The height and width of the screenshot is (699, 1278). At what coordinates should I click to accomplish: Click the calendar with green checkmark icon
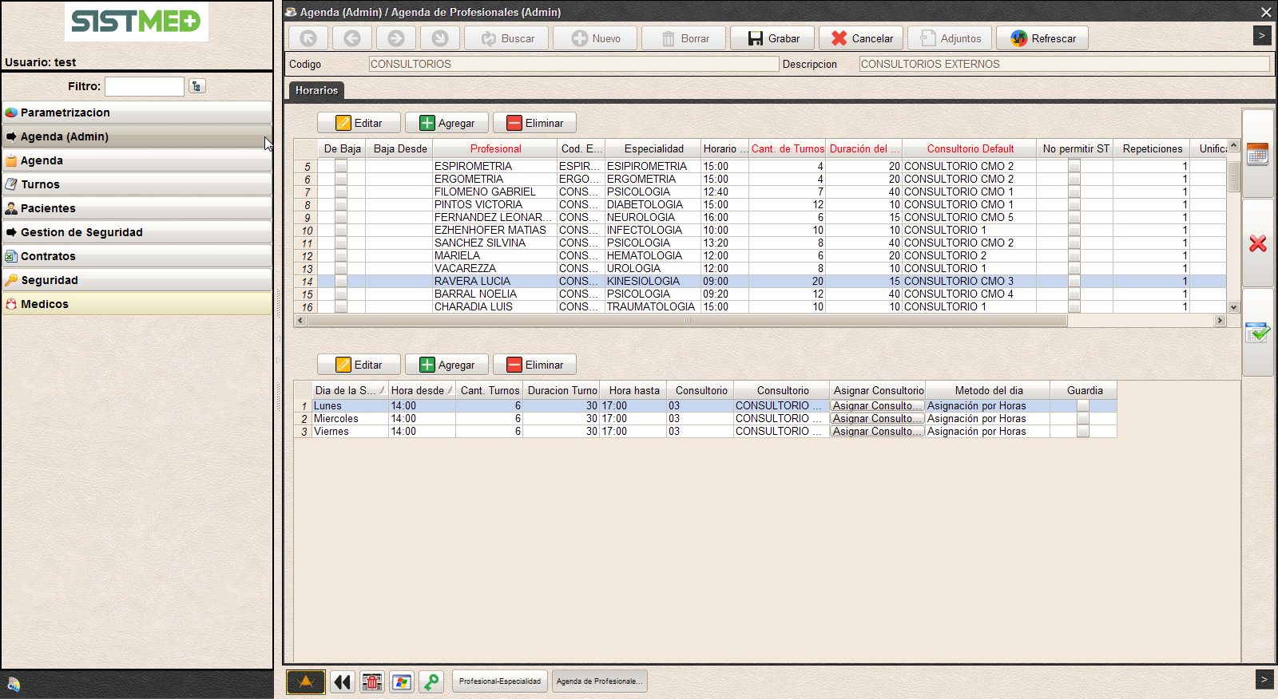click(x=1257, y=333)
